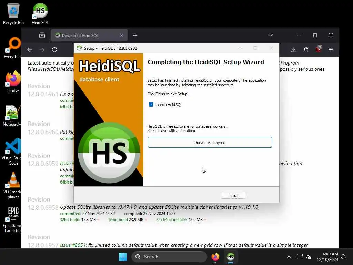Launch Firefox from the desktop icon
This screenshot has height=265, width=353.
pyautogui.click(x=13, y=81)
